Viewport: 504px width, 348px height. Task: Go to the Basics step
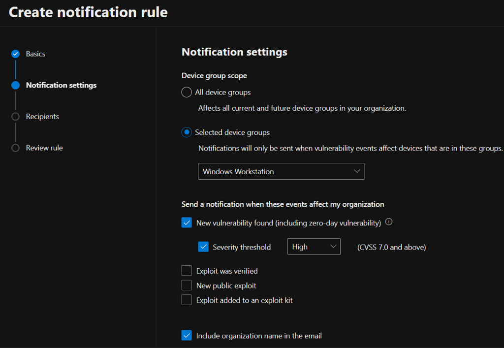35,54
